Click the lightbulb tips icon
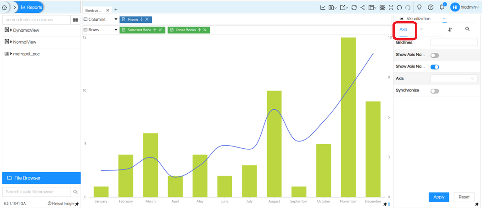This screenshot has height=209, width=482. point(419,7)
